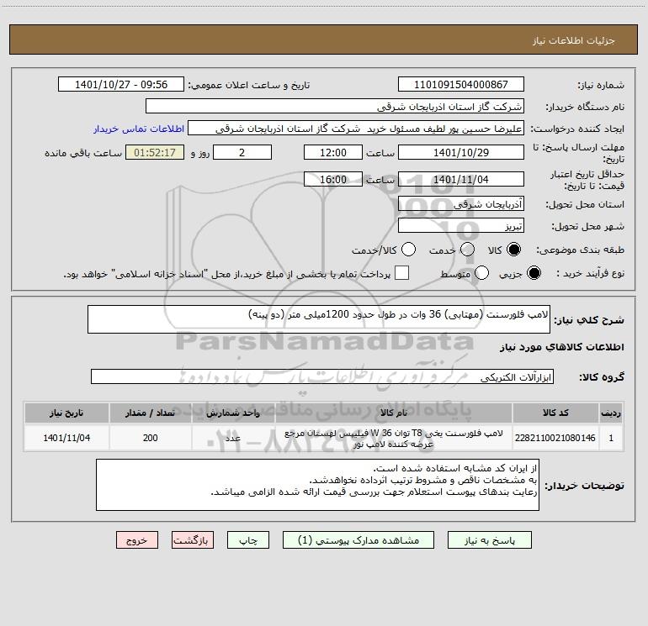648x626 pixels.
Task: Click the request creator field علیرضا حسین پور
Action: 356,129
